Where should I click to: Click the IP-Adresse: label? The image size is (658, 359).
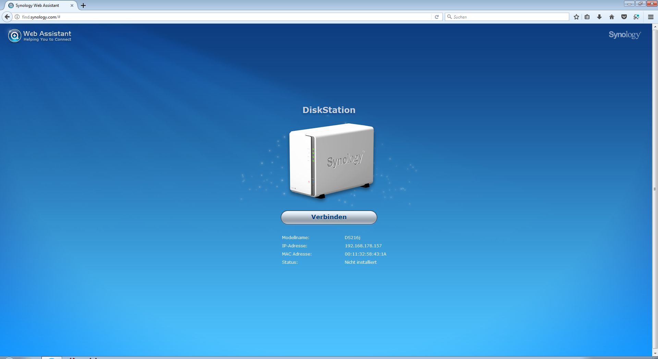(294, 246)
